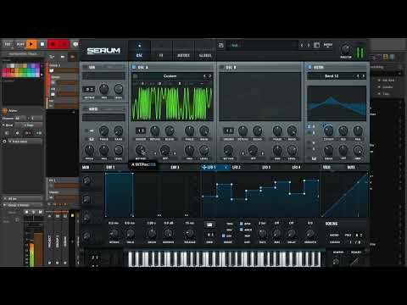Select the LFO 3 modulation tab

coord(266,167)
